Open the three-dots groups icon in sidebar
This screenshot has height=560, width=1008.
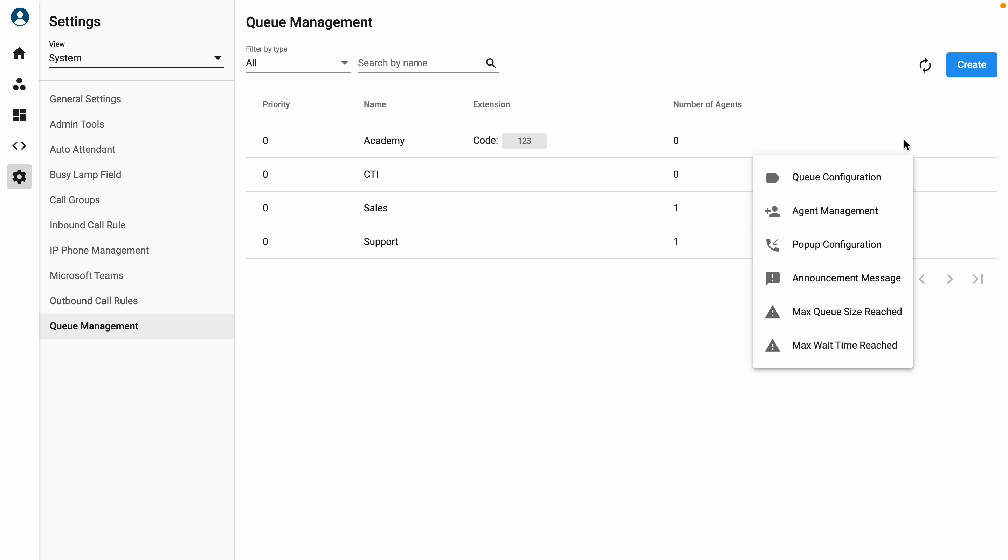coord(19,84)
